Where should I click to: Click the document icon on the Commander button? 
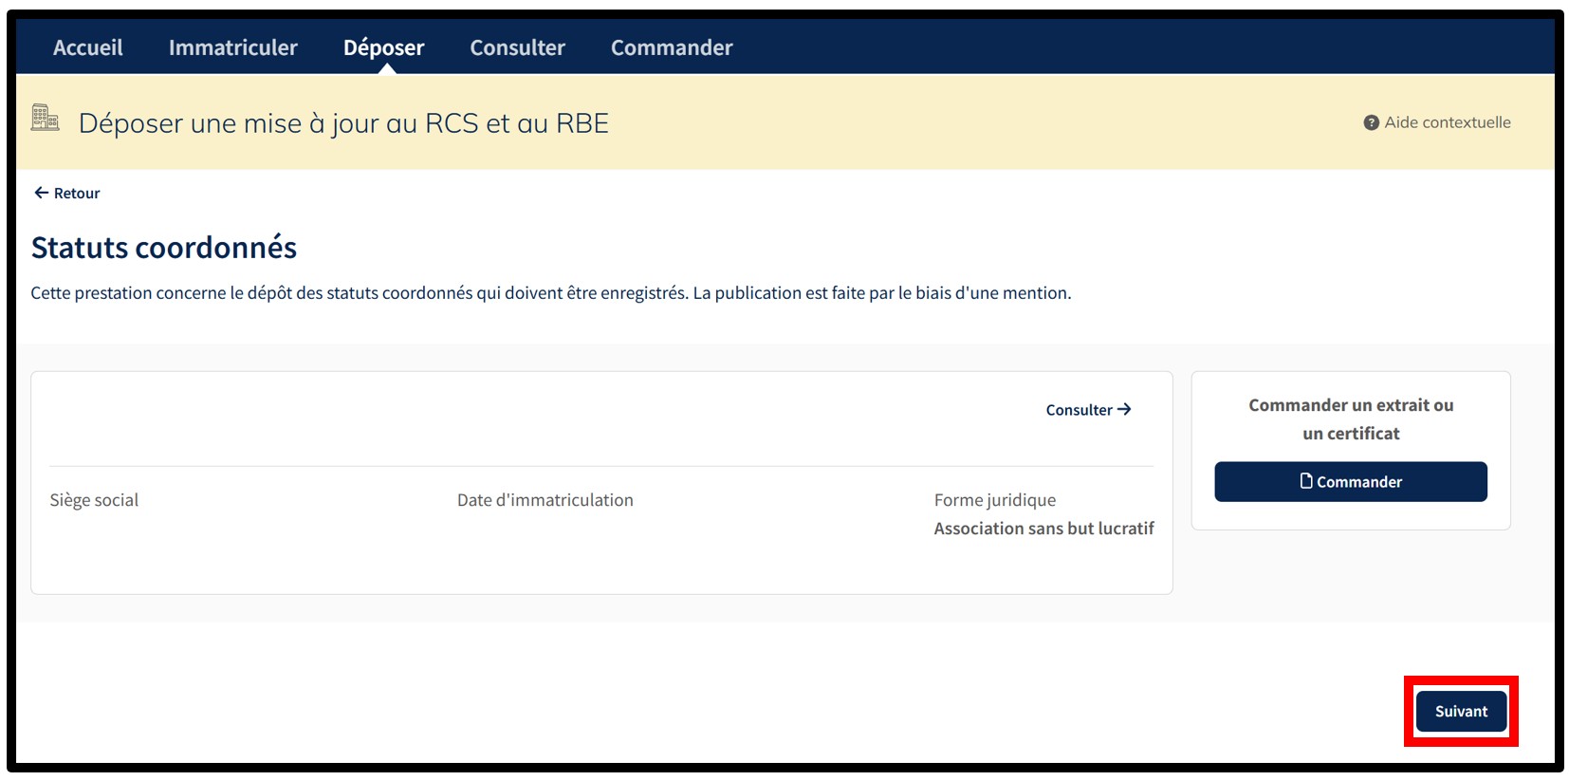1306,481
